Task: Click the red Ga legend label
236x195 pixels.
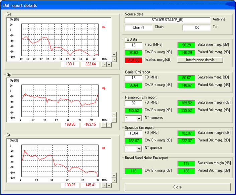Action: [x=104, y=27]
